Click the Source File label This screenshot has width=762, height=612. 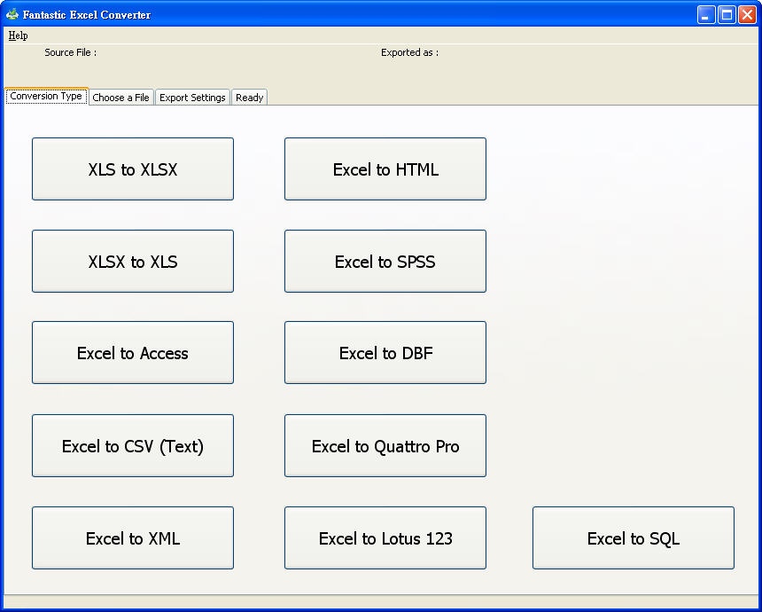click(x=71, y=52)
